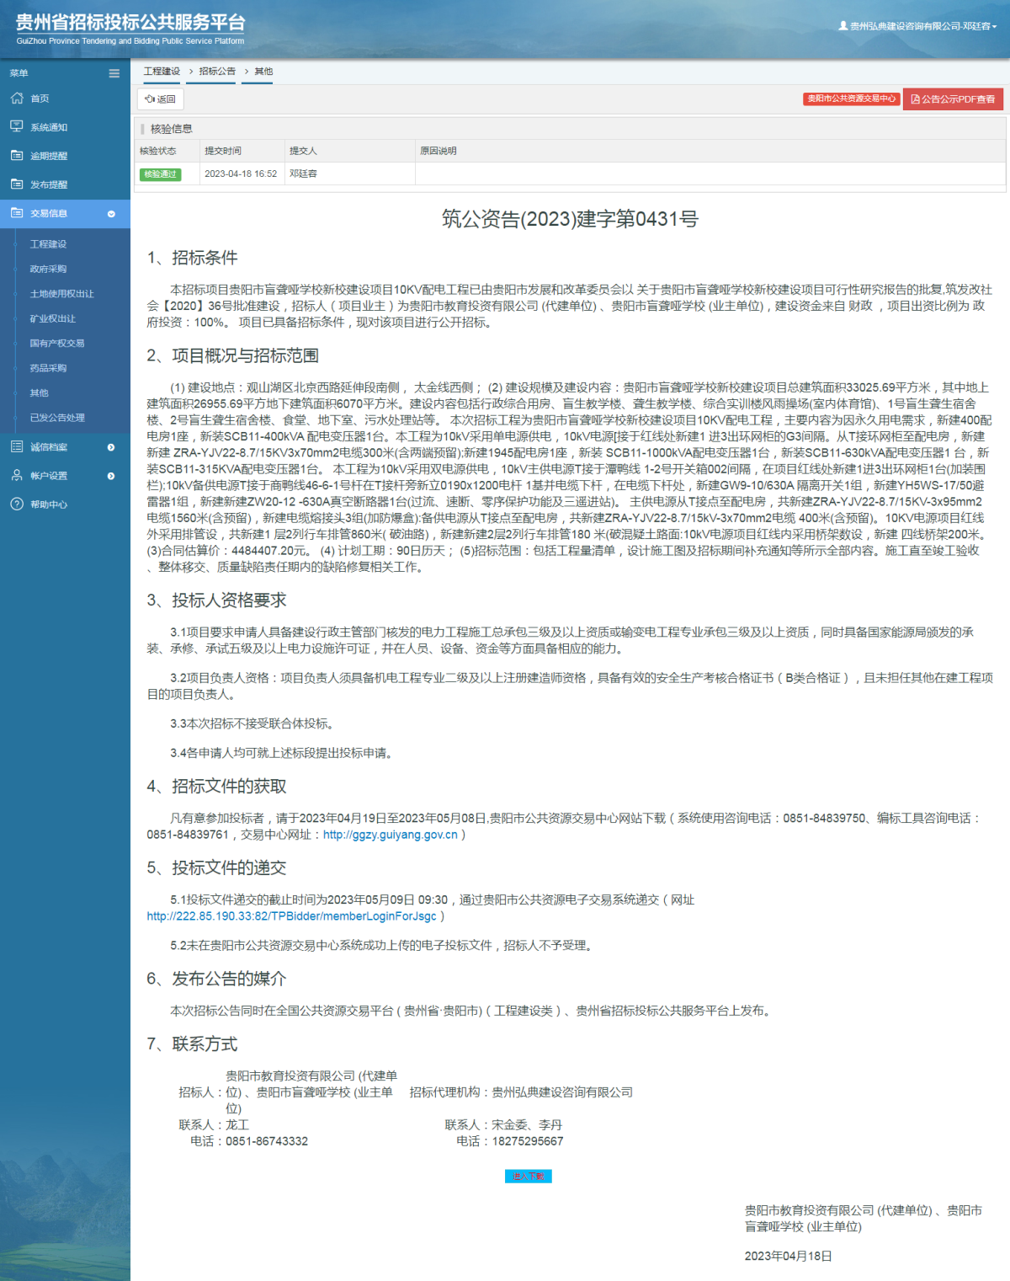Screen dimensions: 1010x1281
Task: Open 药品采购 submenu item
Action: click(48, 368)
